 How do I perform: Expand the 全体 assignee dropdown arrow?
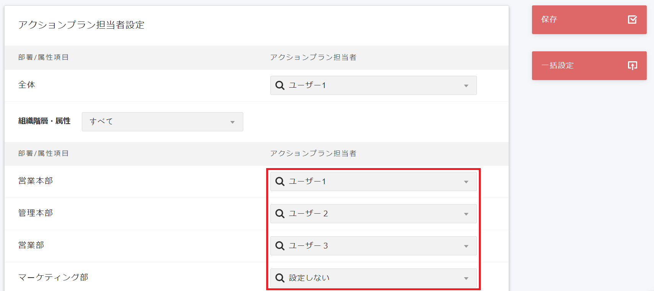click(x=466, y=86)
